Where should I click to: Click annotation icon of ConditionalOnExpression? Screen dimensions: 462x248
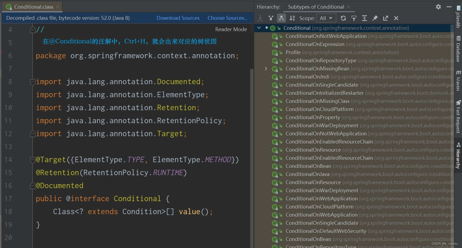point(274,44)
